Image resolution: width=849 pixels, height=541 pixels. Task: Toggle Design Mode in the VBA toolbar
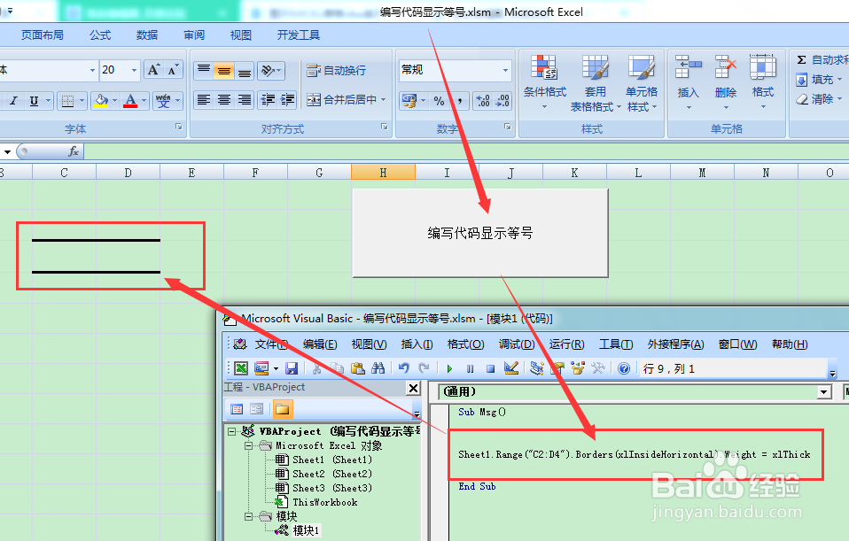(511, 368)
